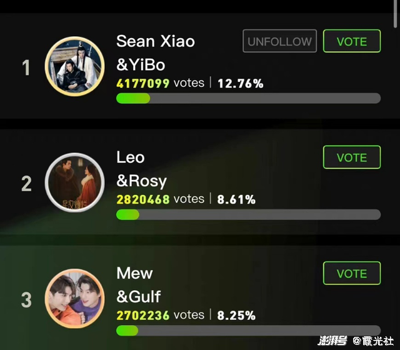Click the 8.25% vote progress bar
Image resolution: width=400 pixels, height=350 pixels.
click(x=248, y=331)
